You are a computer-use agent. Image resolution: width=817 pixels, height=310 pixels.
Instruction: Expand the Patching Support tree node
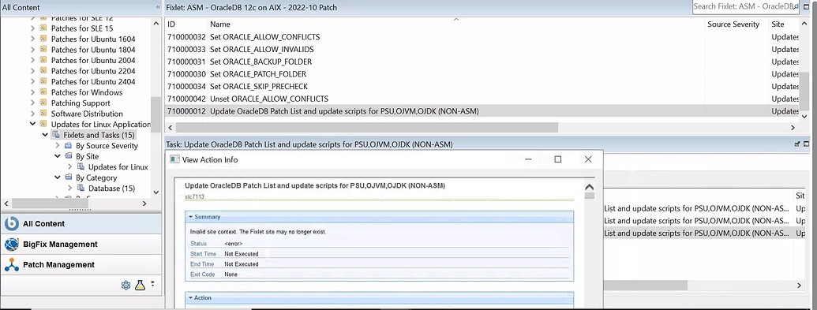(x=33, y=103)
